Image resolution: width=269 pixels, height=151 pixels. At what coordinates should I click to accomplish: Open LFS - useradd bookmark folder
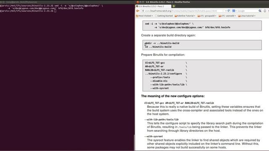[x=227, y=16]
